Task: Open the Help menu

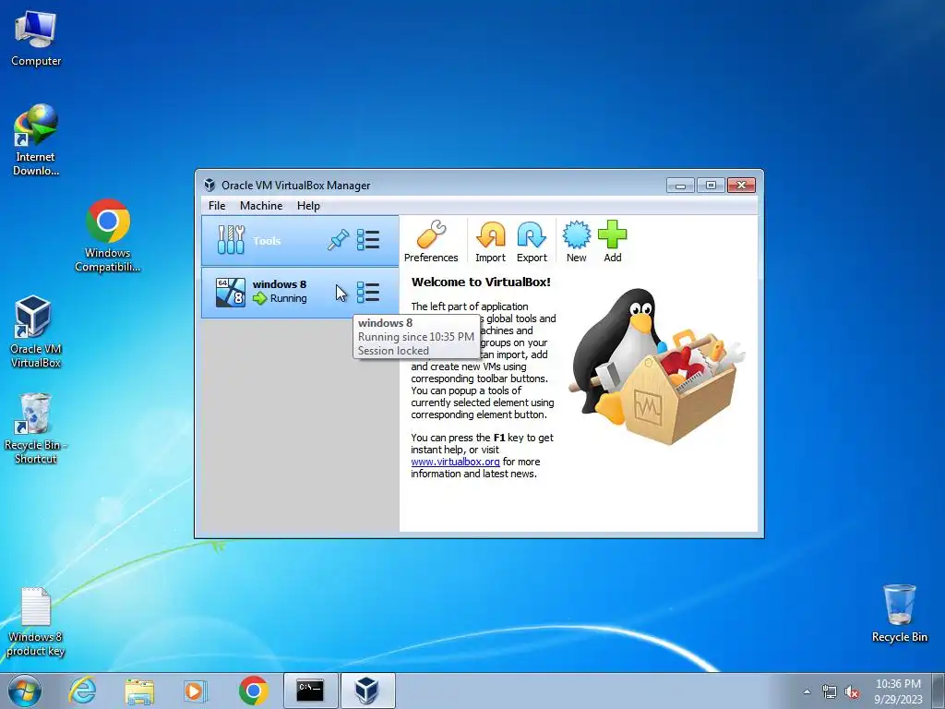Action: (308, 206)
